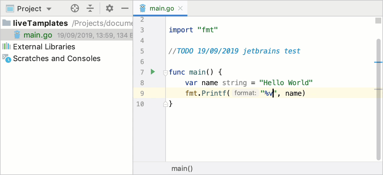This screenshot has width=383, height=175.
Task: Run main() via the green gutter arrow
Action: (x=152, y=72)
